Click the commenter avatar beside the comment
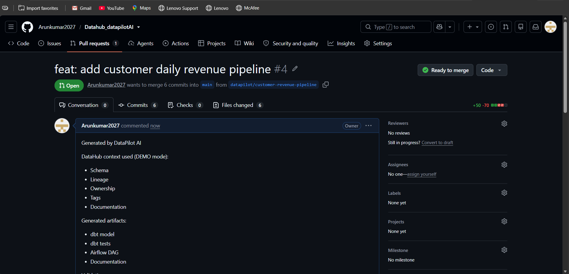 click(62, 126)
